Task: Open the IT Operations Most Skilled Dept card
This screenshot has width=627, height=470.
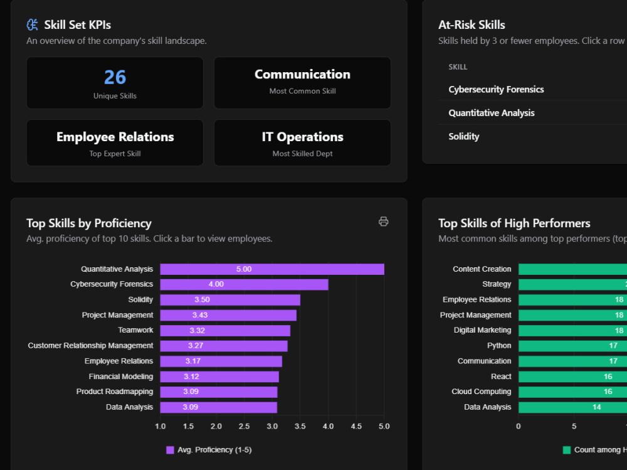Action: (x=302, y=143)
